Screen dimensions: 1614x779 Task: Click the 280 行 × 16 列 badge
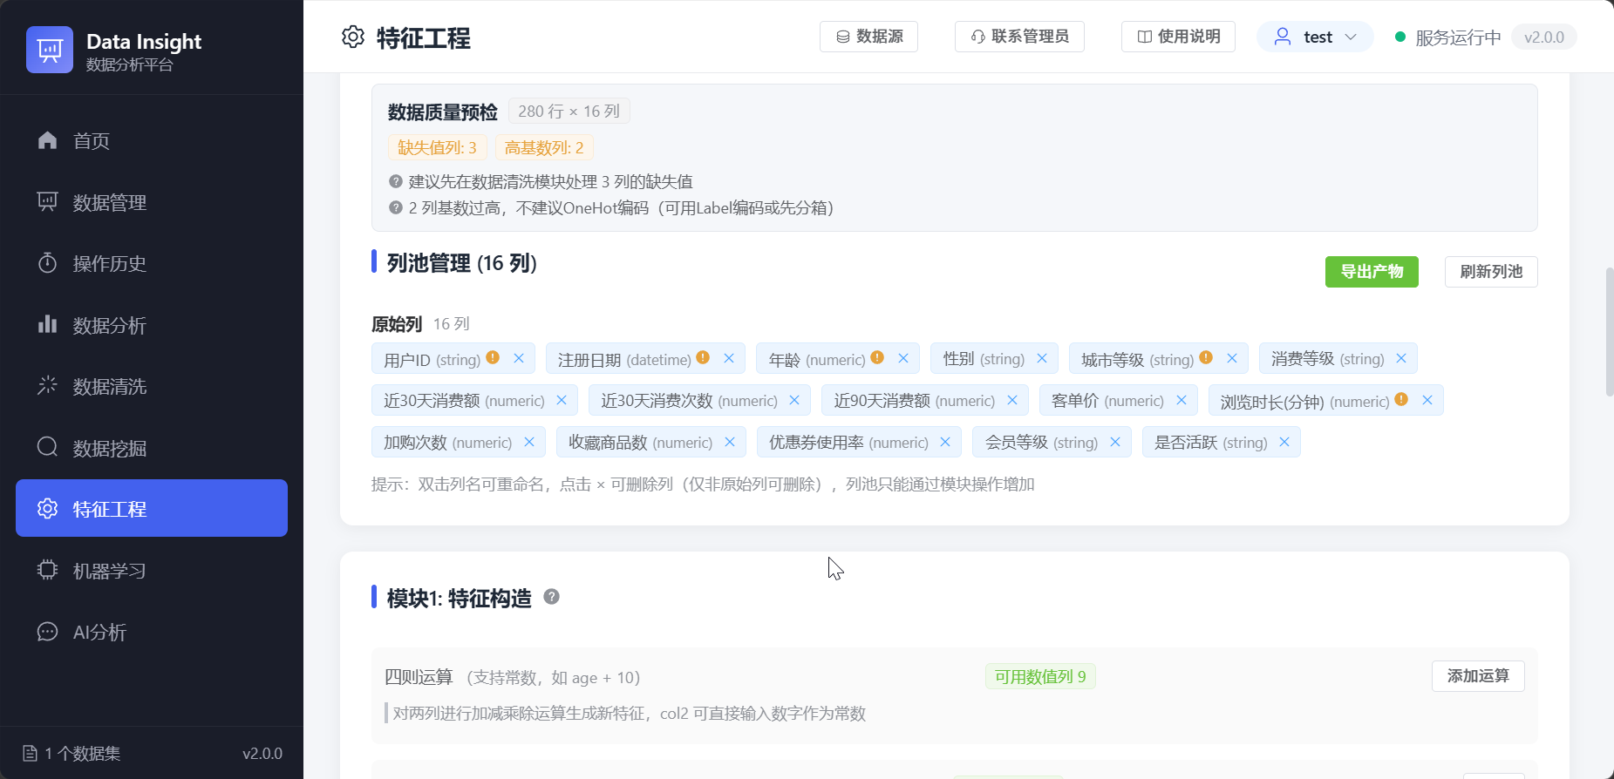click(569, 112)
